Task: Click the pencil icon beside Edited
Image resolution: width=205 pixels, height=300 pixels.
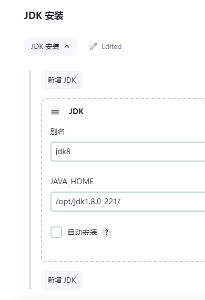Action: [x=94, y=46]
